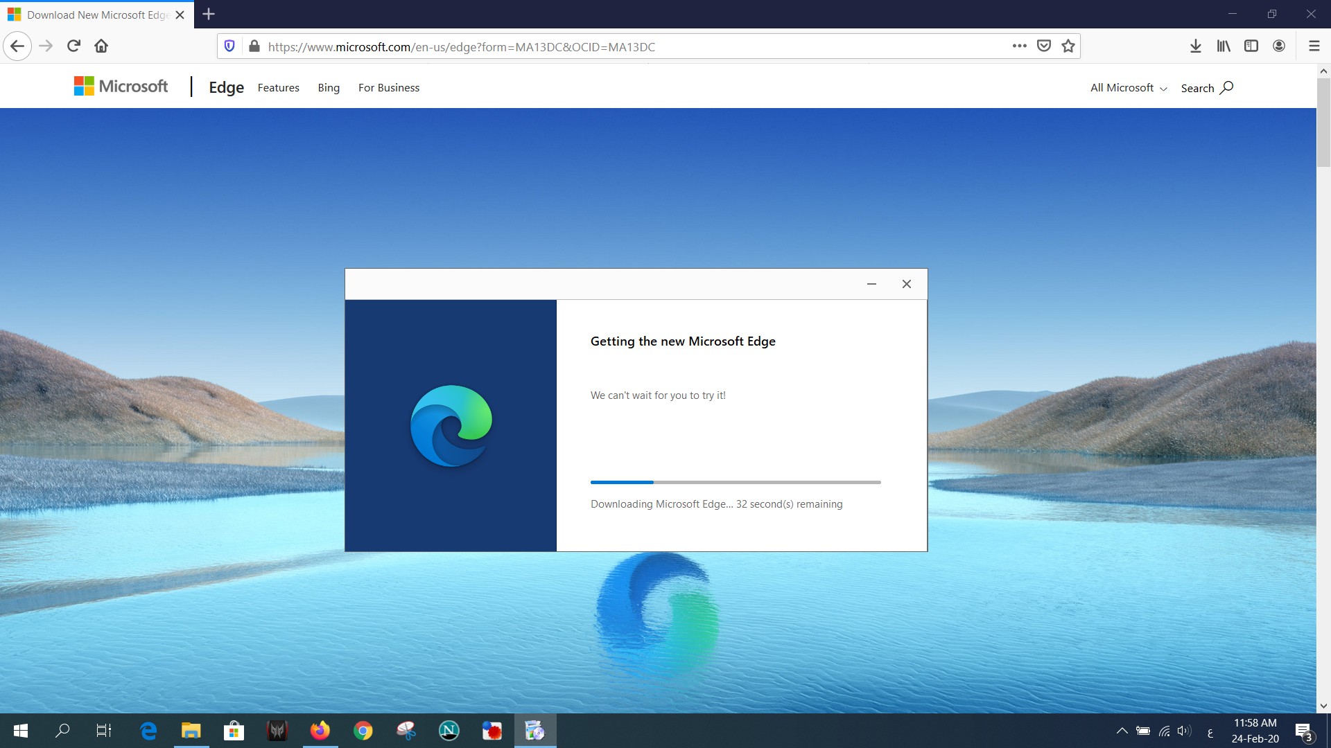Open battery status in system tray
The width and height of the screenshot is (1331, 748).
coord(1143,731)
